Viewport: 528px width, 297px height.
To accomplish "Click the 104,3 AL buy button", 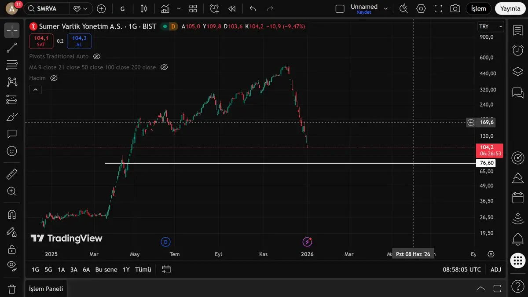I will pyautogui.click(x=79, y=41).
